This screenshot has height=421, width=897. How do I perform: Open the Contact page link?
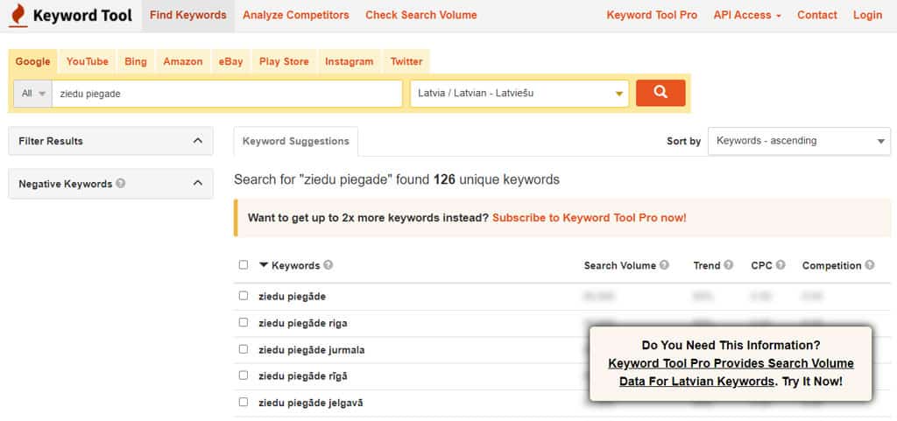(x=817, y=16)
